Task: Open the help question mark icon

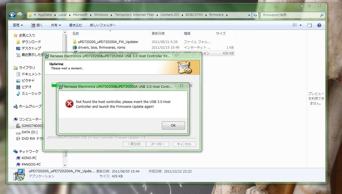Action: (x=319, y=25)
